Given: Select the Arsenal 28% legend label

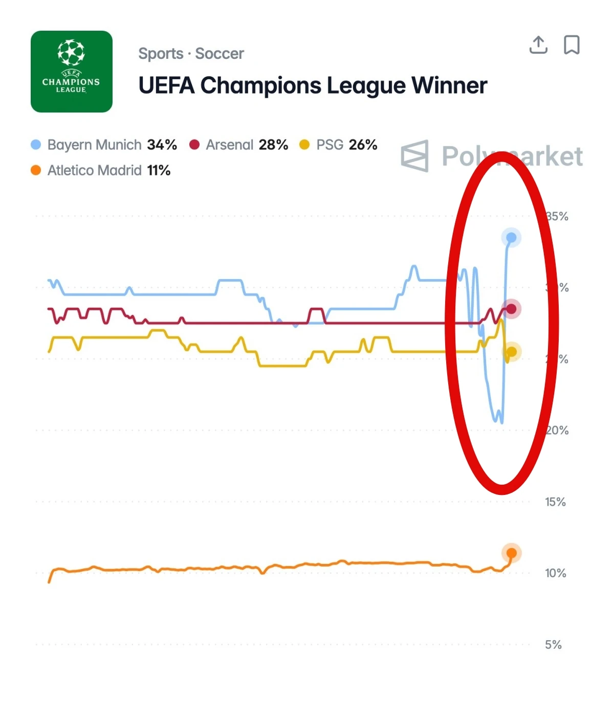Looking at the screenshot, I should 247,145.
